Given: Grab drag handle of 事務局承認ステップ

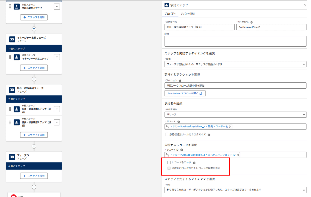Looking at the screenshot, I should pos(10,6).
